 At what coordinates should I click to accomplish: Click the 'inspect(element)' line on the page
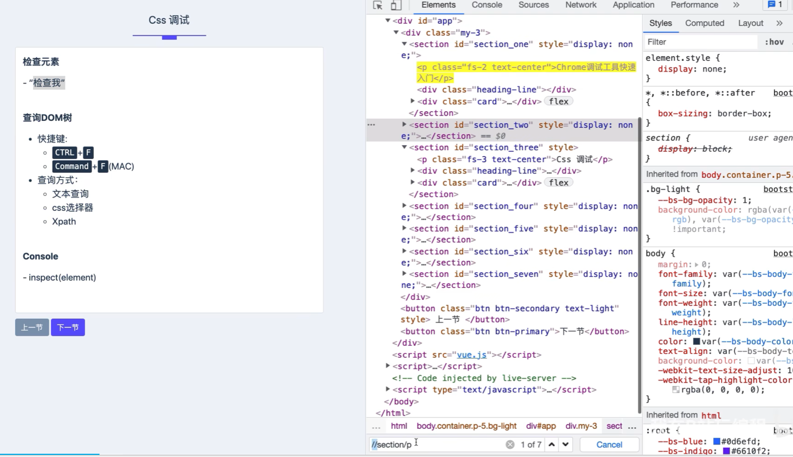click(x=60, y=278)
